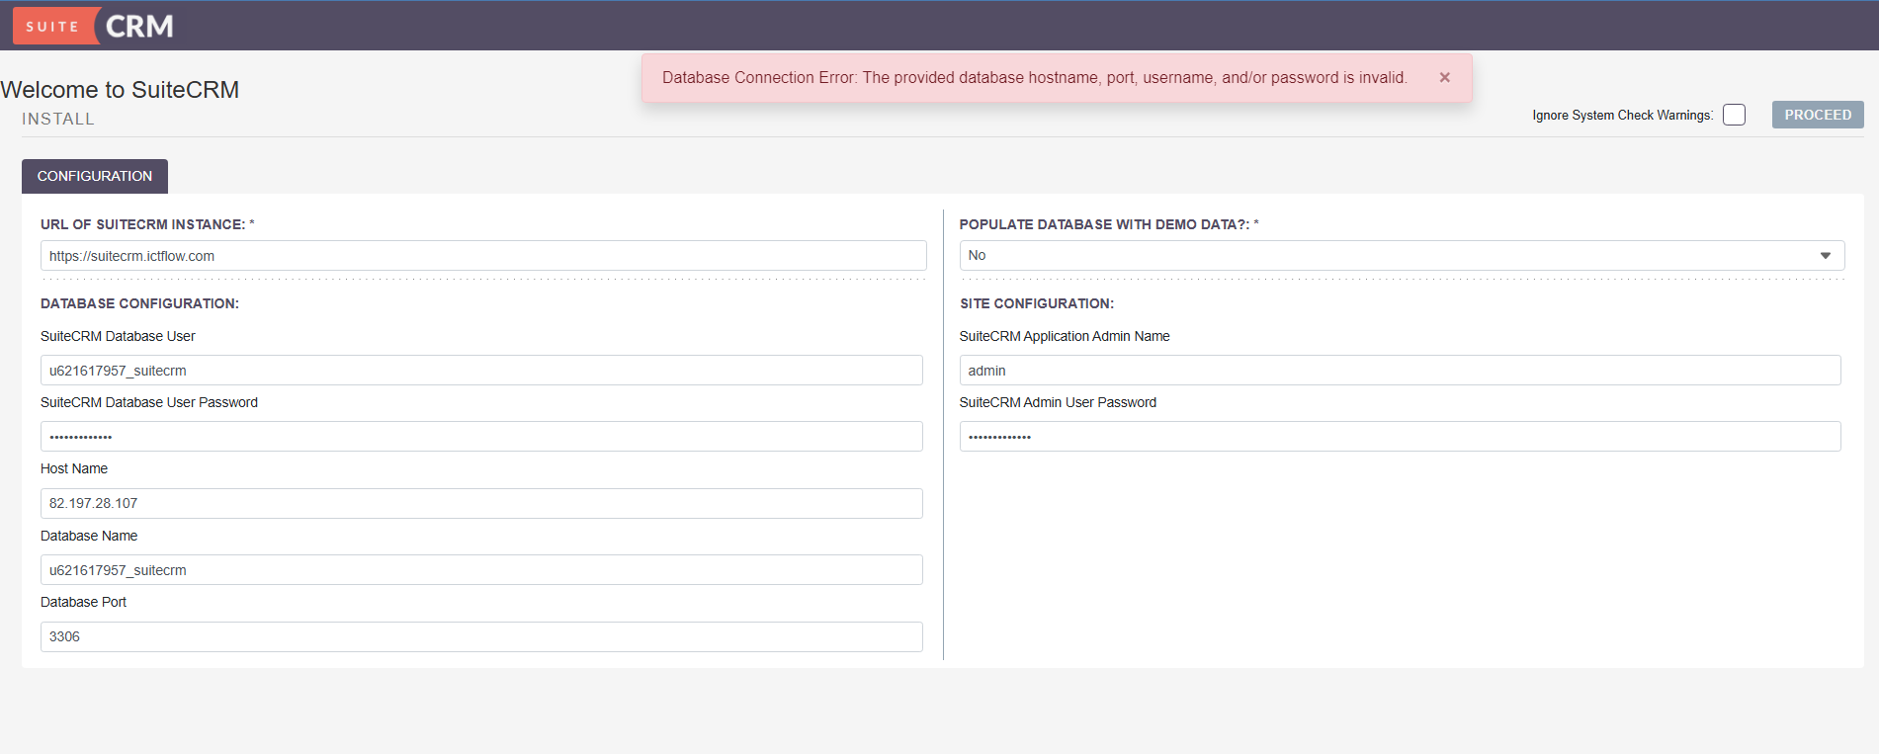Click the DATABASE CONFIGURATION section heading
Viewport: 1879px width, 754px height.
click(x=139, y=303)
